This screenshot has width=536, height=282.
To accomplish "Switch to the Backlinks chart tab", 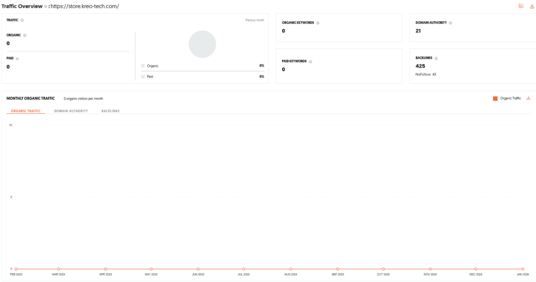I will 110,111.
